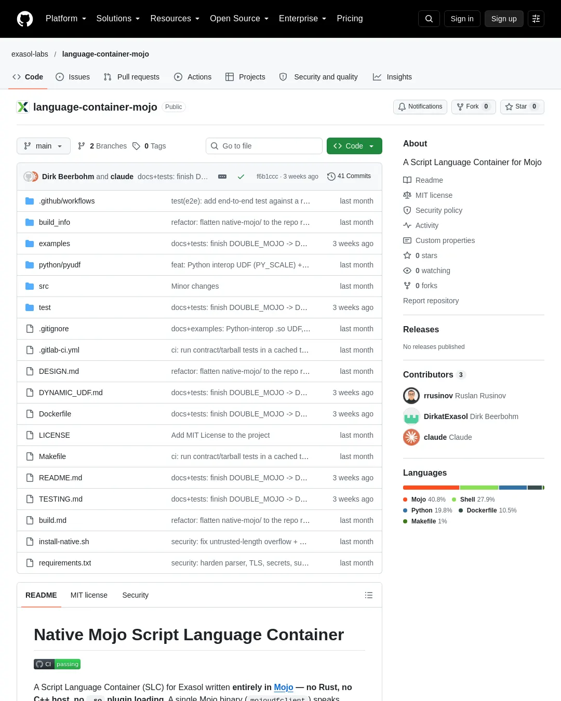Open the search magnifier button
Viewport: 561px width, 701px height.
429,19
